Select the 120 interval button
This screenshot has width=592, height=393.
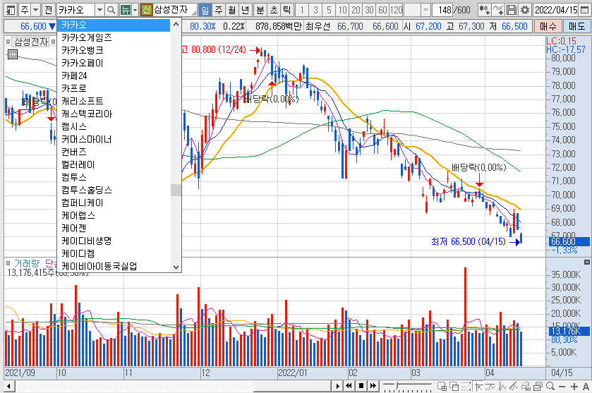(x=396, y=10)
